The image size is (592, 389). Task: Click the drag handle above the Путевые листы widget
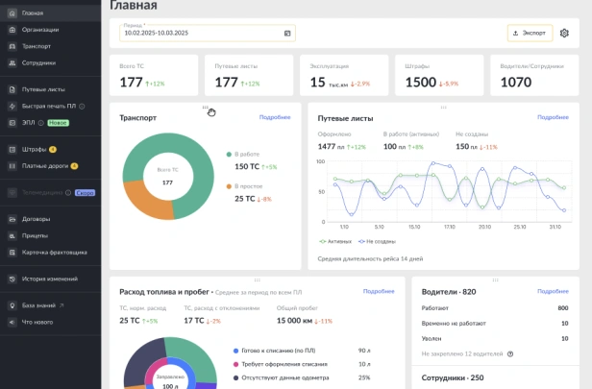444,108
